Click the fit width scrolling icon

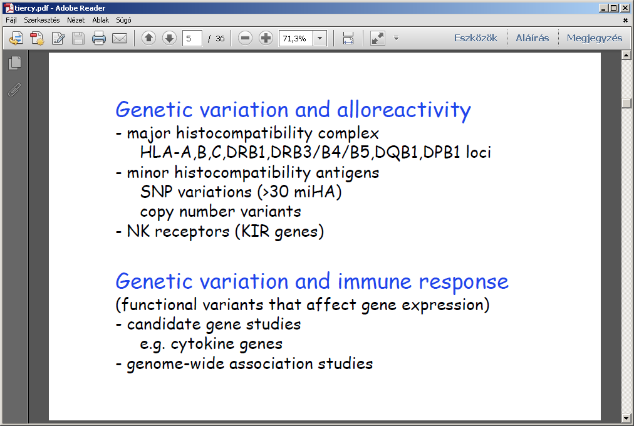click(348, 38)
